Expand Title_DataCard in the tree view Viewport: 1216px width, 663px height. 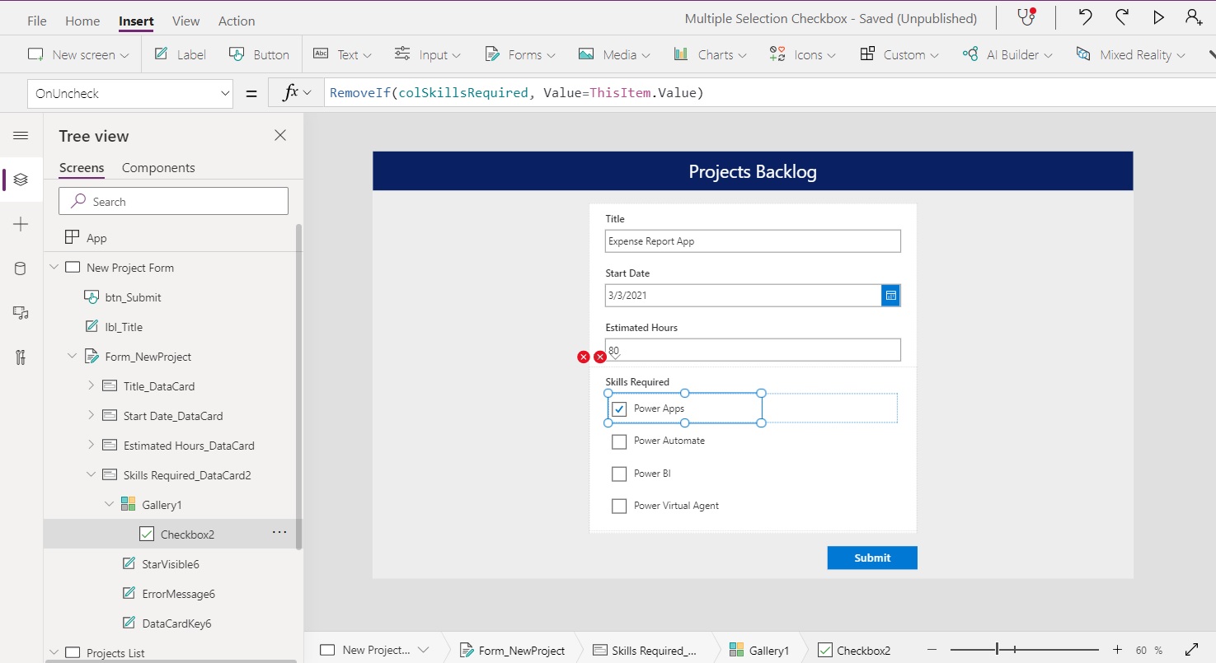tap(91, 385)
